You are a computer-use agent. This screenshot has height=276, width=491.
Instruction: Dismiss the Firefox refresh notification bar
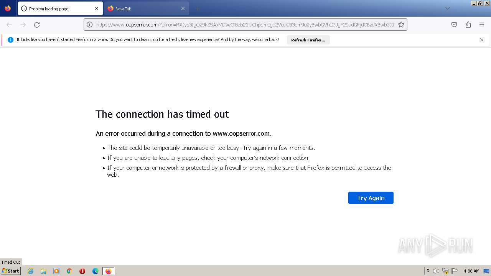pyautogui.click(x=482, y=40)
